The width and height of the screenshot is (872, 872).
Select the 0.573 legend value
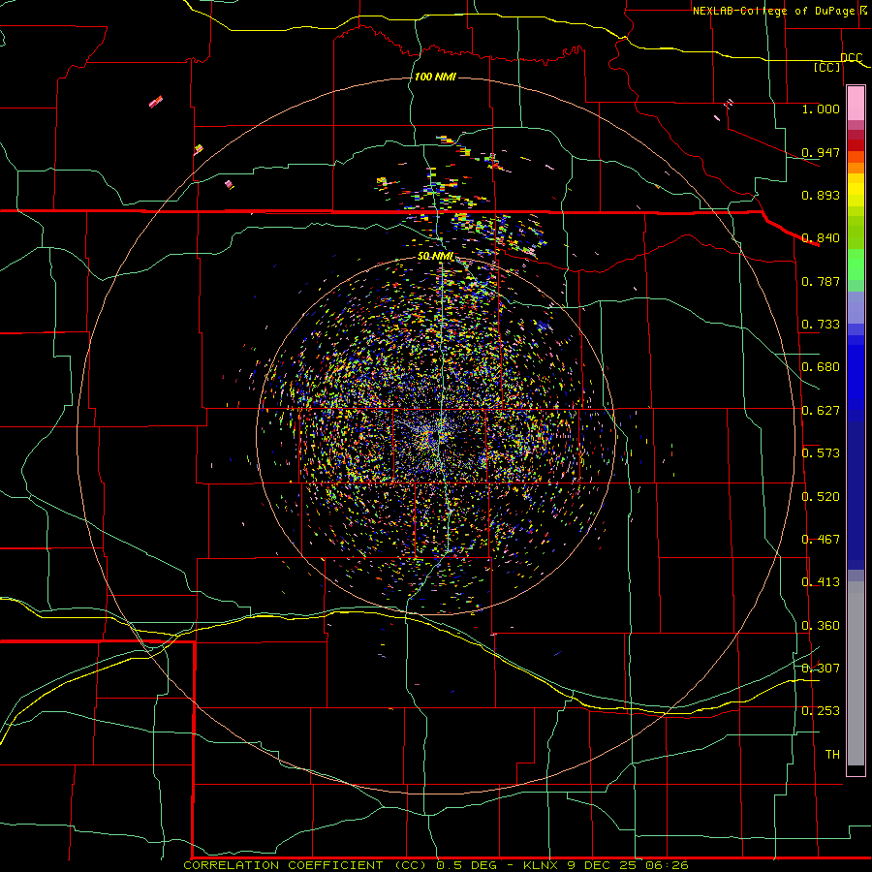(821, 453)
